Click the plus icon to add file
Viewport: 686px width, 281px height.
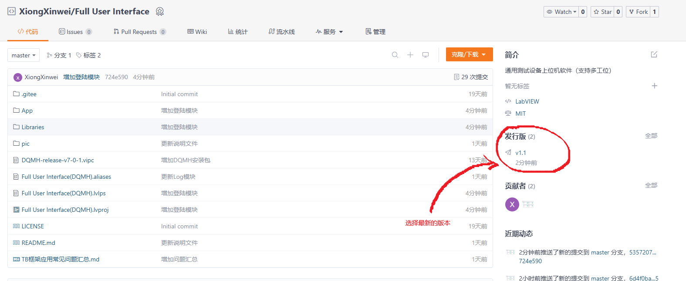coord(410,55)
